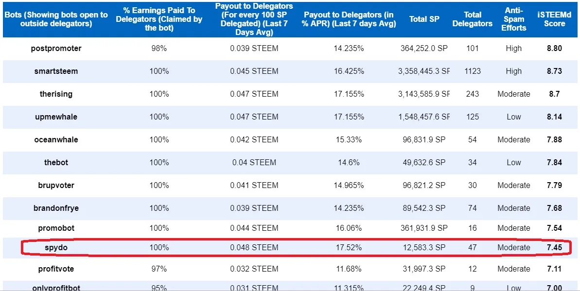This screenshot has height=291, width=580.
Task: Click thebot's 7.84 score
Action: click(x=555, y=162)
